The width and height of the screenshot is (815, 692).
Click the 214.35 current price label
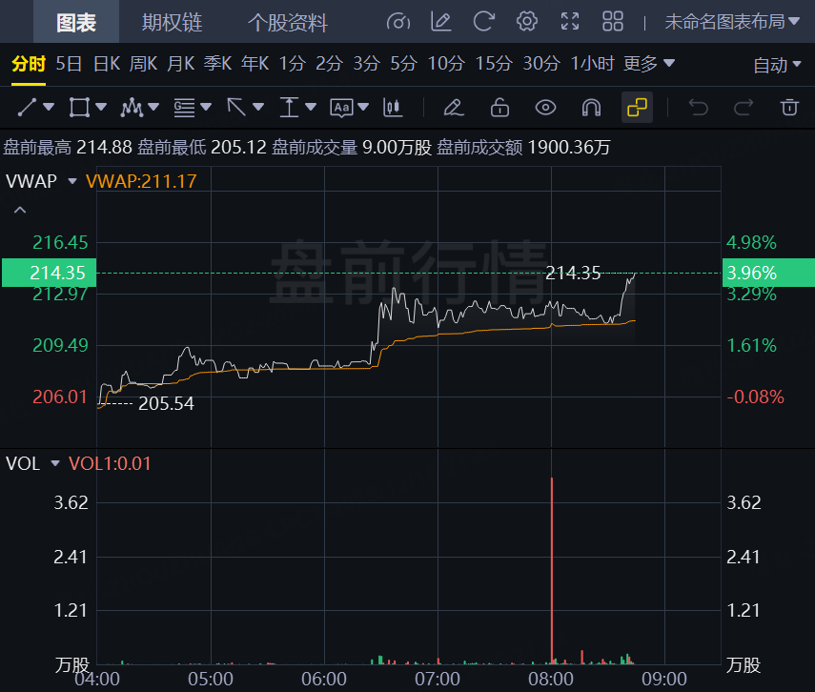click(50, 273)
